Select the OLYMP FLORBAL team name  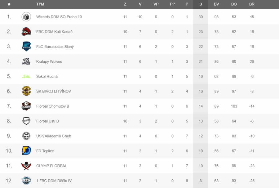(x=51, y=166)
